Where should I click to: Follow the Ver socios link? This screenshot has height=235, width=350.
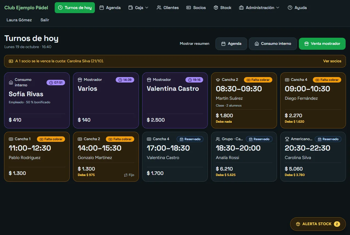[332, 61]
